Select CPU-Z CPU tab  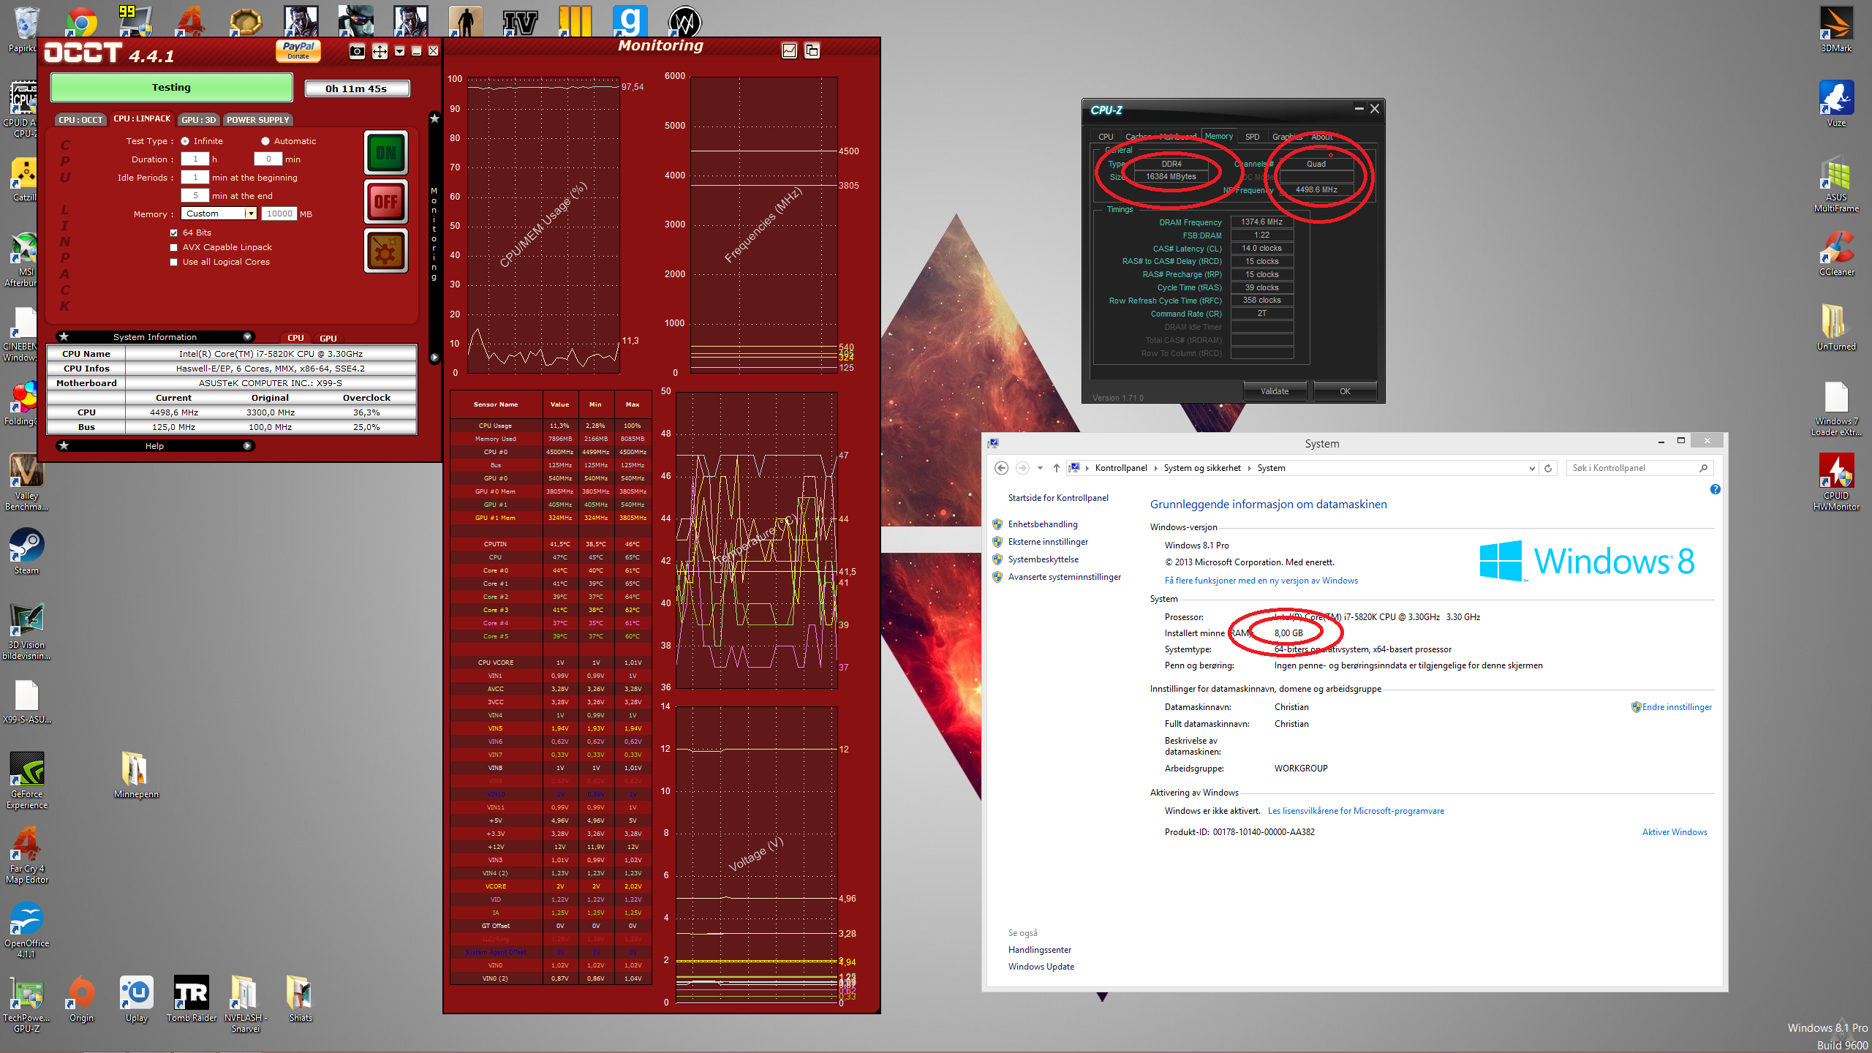pos(1106,137)
